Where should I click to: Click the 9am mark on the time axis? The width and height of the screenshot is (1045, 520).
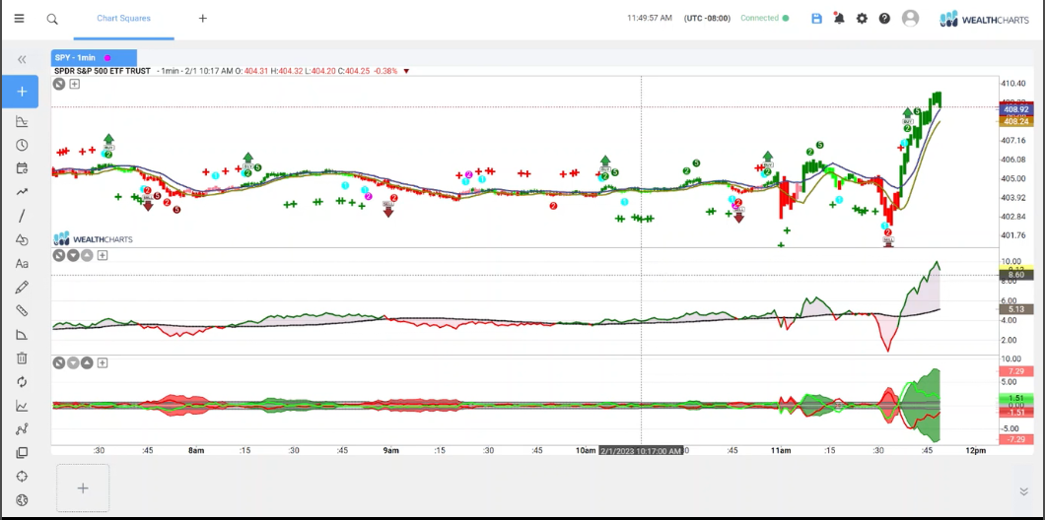pyautogui.click(x=391, y=451)
